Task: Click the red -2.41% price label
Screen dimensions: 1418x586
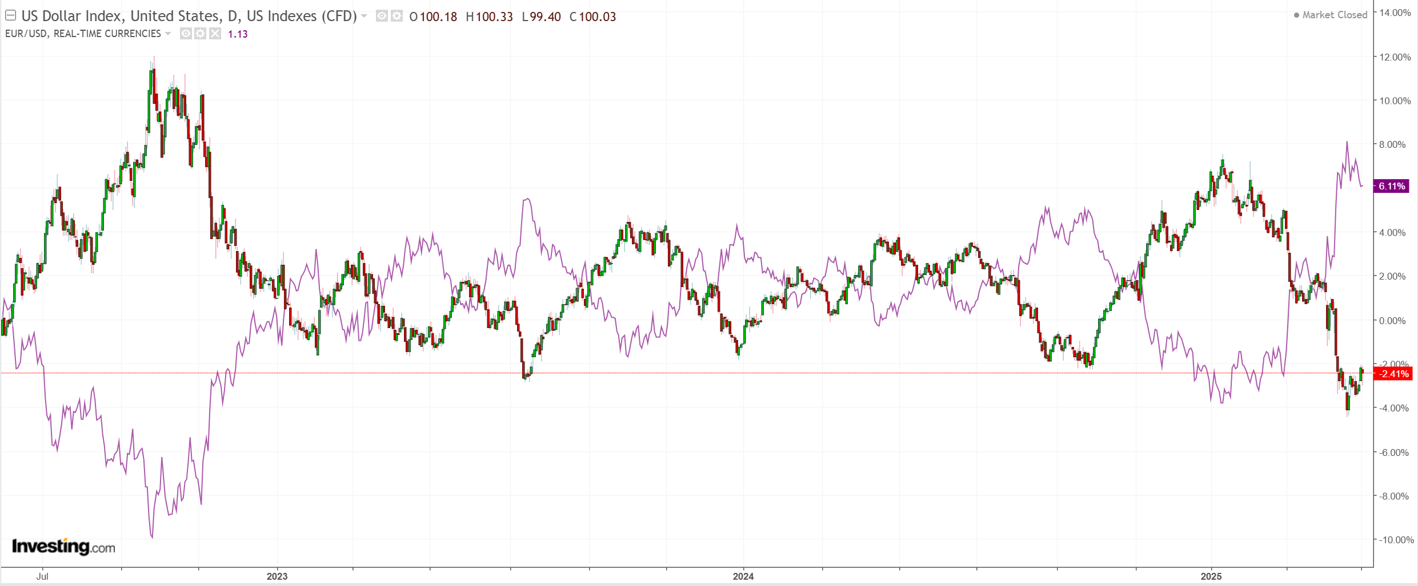Action: [1393, 374]
